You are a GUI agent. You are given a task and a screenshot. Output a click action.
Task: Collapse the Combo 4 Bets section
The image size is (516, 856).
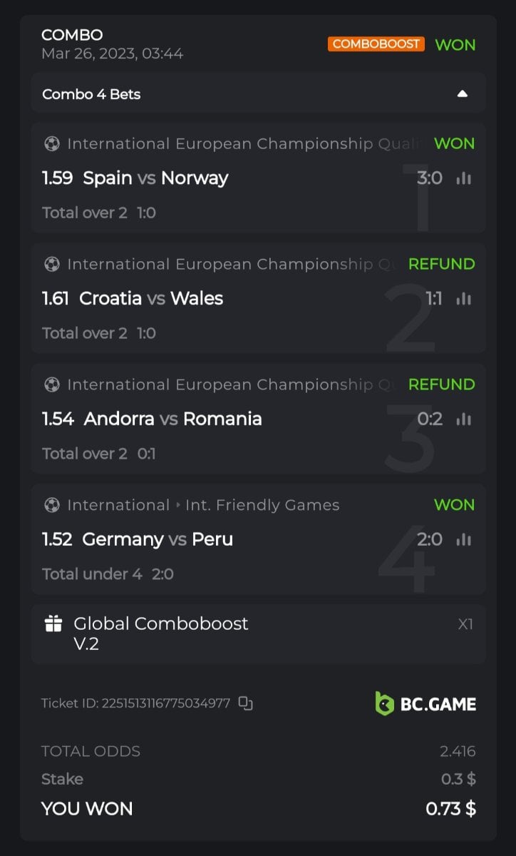pos(463,93)
